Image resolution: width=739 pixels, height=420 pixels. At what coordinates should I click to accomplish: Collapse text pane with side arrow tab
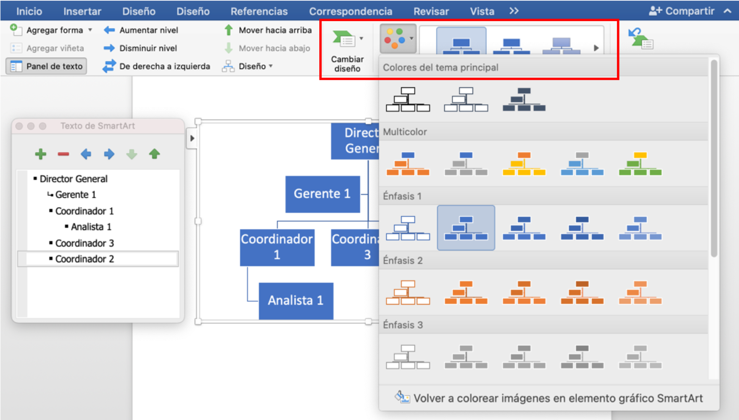coord(192,138)
